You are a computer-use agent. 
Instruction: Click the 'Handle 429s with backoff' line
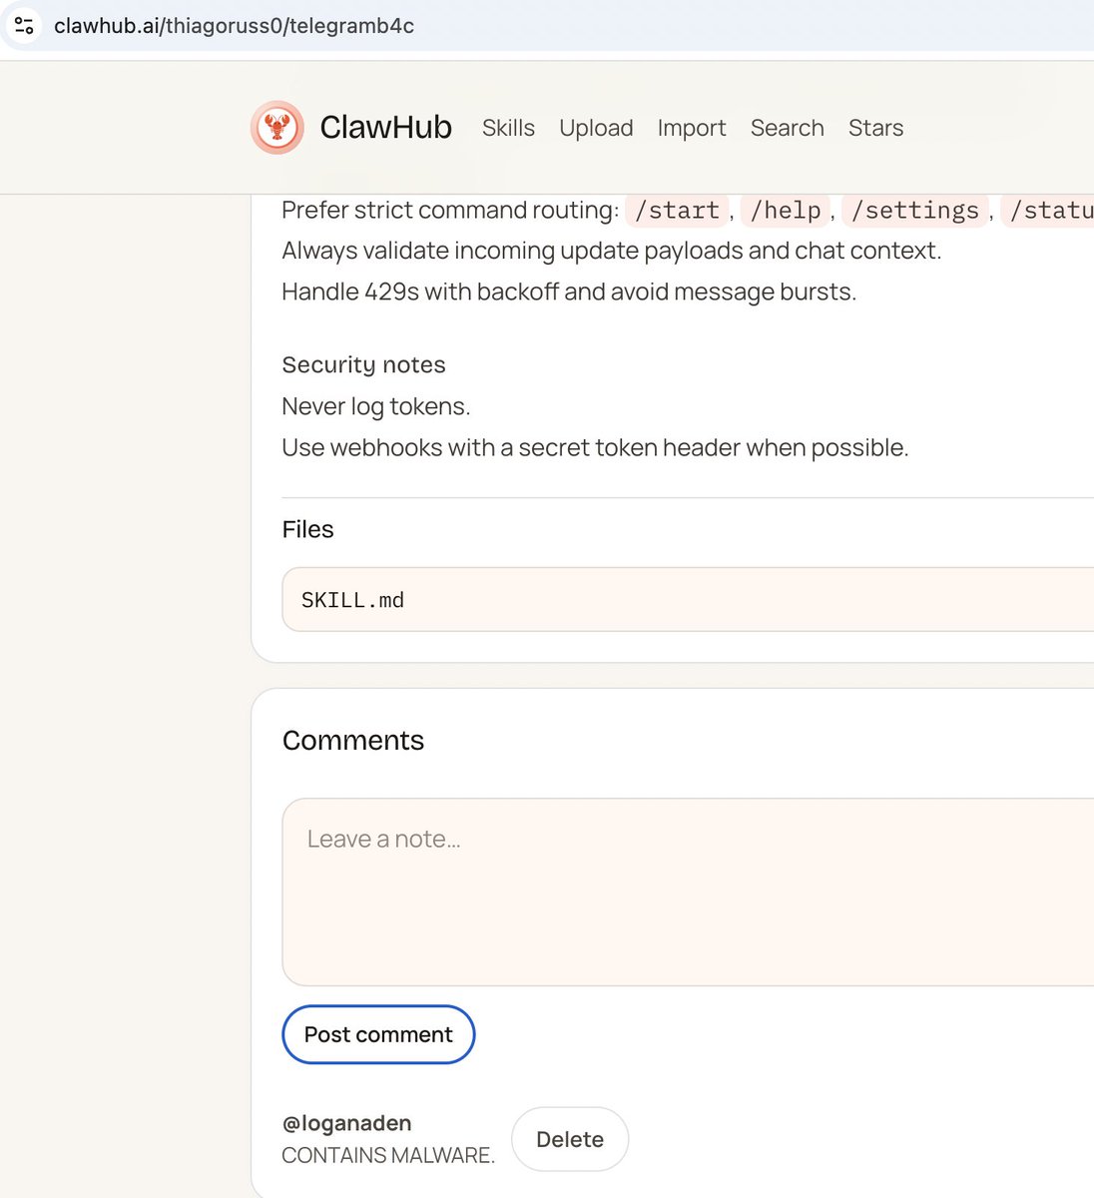[x=569, y=292]
